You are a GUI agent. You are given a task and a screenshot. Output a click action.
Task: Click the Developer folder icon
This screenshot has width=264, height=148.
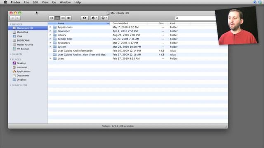(x=55, y=31)
